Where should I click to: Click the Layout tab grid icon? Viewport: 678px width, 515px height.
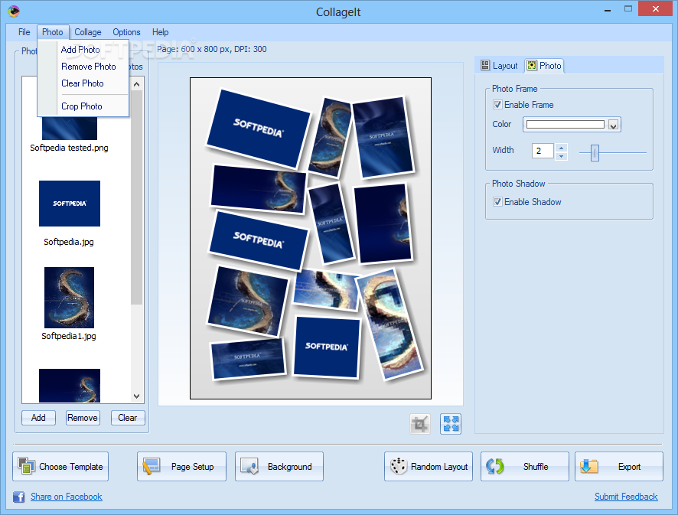pyautogui.click(x=485, y=65)
